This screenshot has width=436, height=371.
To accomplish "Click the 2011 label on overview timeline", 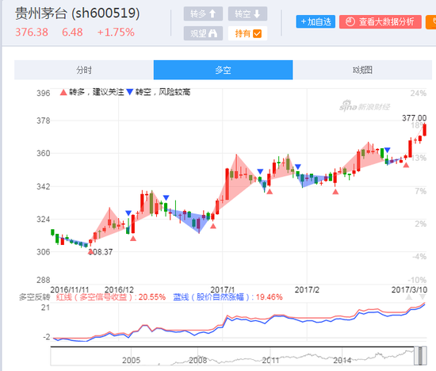I will click(270, 360).
